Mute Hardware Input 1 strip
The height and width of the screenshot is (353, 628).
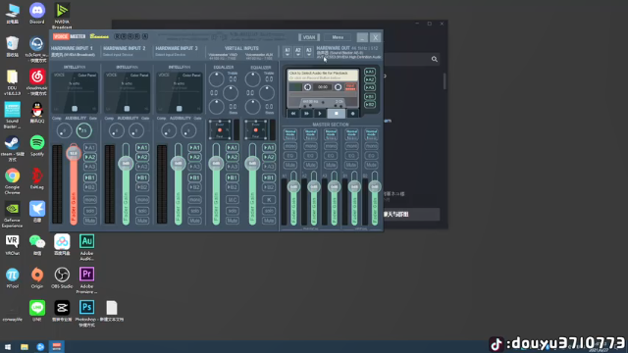(89, 220)
